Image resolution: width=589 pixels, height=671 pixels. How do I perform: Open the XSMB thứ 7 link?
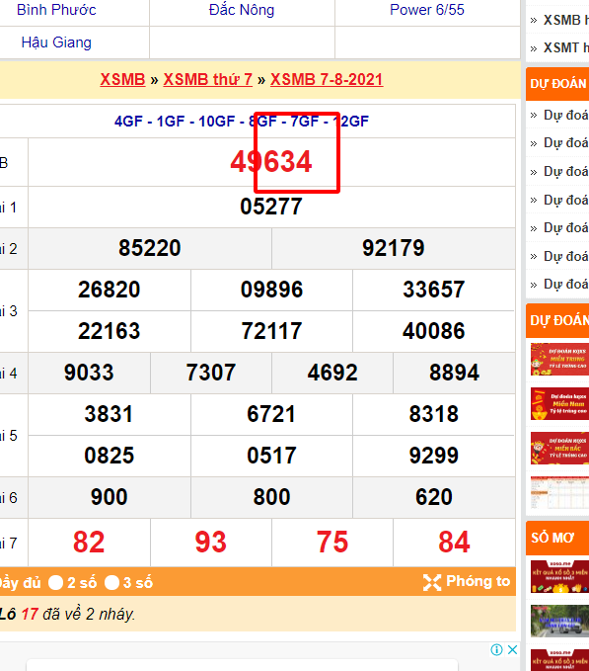click(207, 80)
